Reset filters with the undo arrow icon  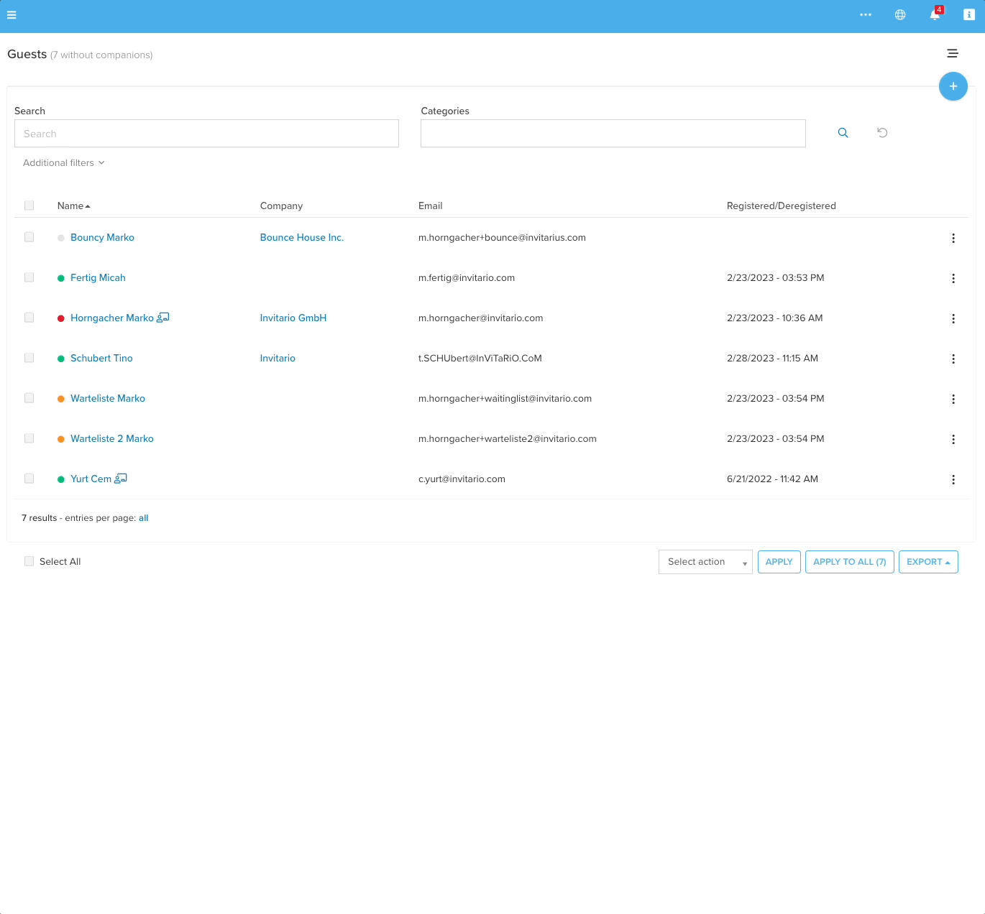(882, 133)
